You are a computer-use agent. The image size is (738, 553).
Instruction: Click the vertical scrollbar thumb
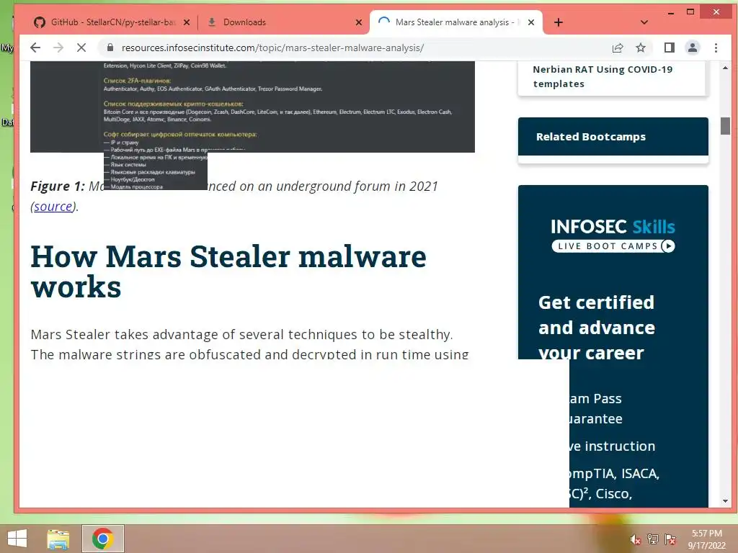(x=725, y=126)
